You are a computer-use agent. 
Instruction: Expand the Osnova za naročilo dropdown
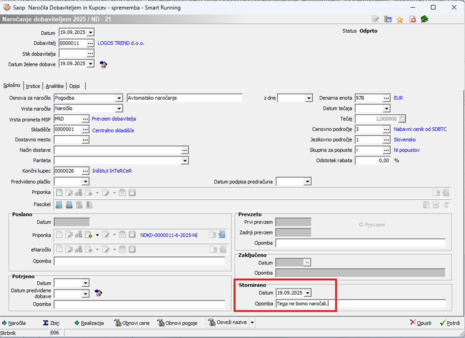click(119, 98)
